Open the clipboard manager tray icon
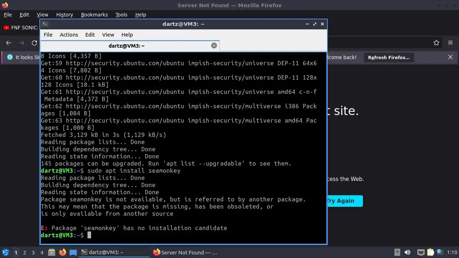This screenshot has width=459, height=258. coord(430,252)
